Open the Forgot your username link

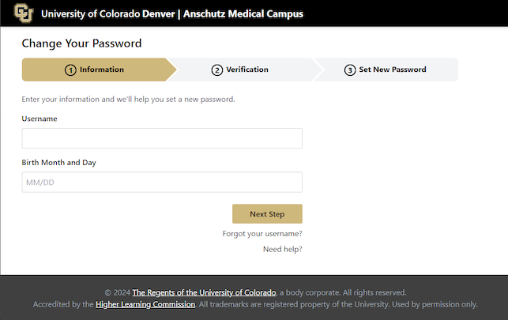tap(262, 234)
